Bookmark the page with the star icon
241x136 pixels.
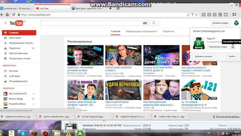pyautogui.click(x=196, y=15)
